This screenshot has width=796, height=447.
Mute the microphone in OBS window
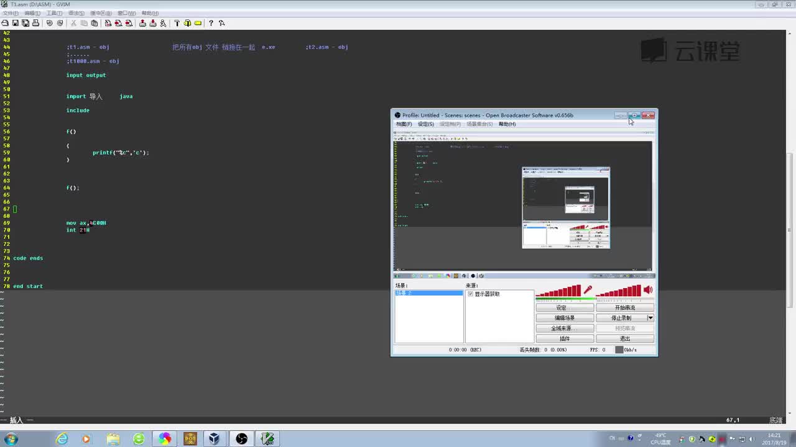[588, 290]
